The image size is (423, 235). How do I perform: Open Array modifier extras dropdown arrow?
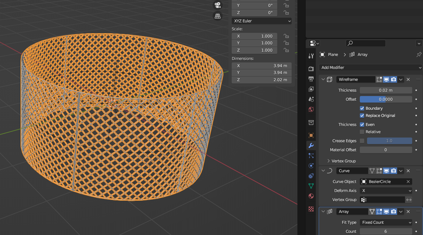click(x=401, y=212)
